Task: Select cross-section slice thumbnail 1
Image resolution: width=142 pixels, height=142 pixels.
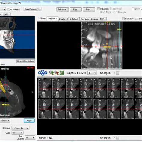Action: [x=45, y=88]
